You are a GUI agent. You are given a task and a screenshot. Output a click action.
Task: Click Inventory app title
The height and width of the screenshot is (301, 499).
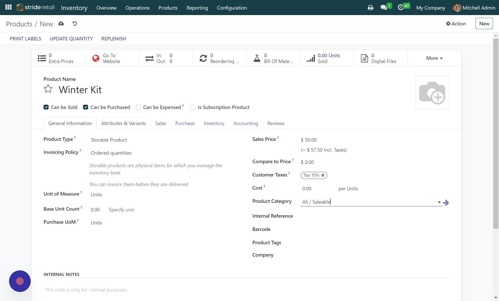(x=74, y=8)
